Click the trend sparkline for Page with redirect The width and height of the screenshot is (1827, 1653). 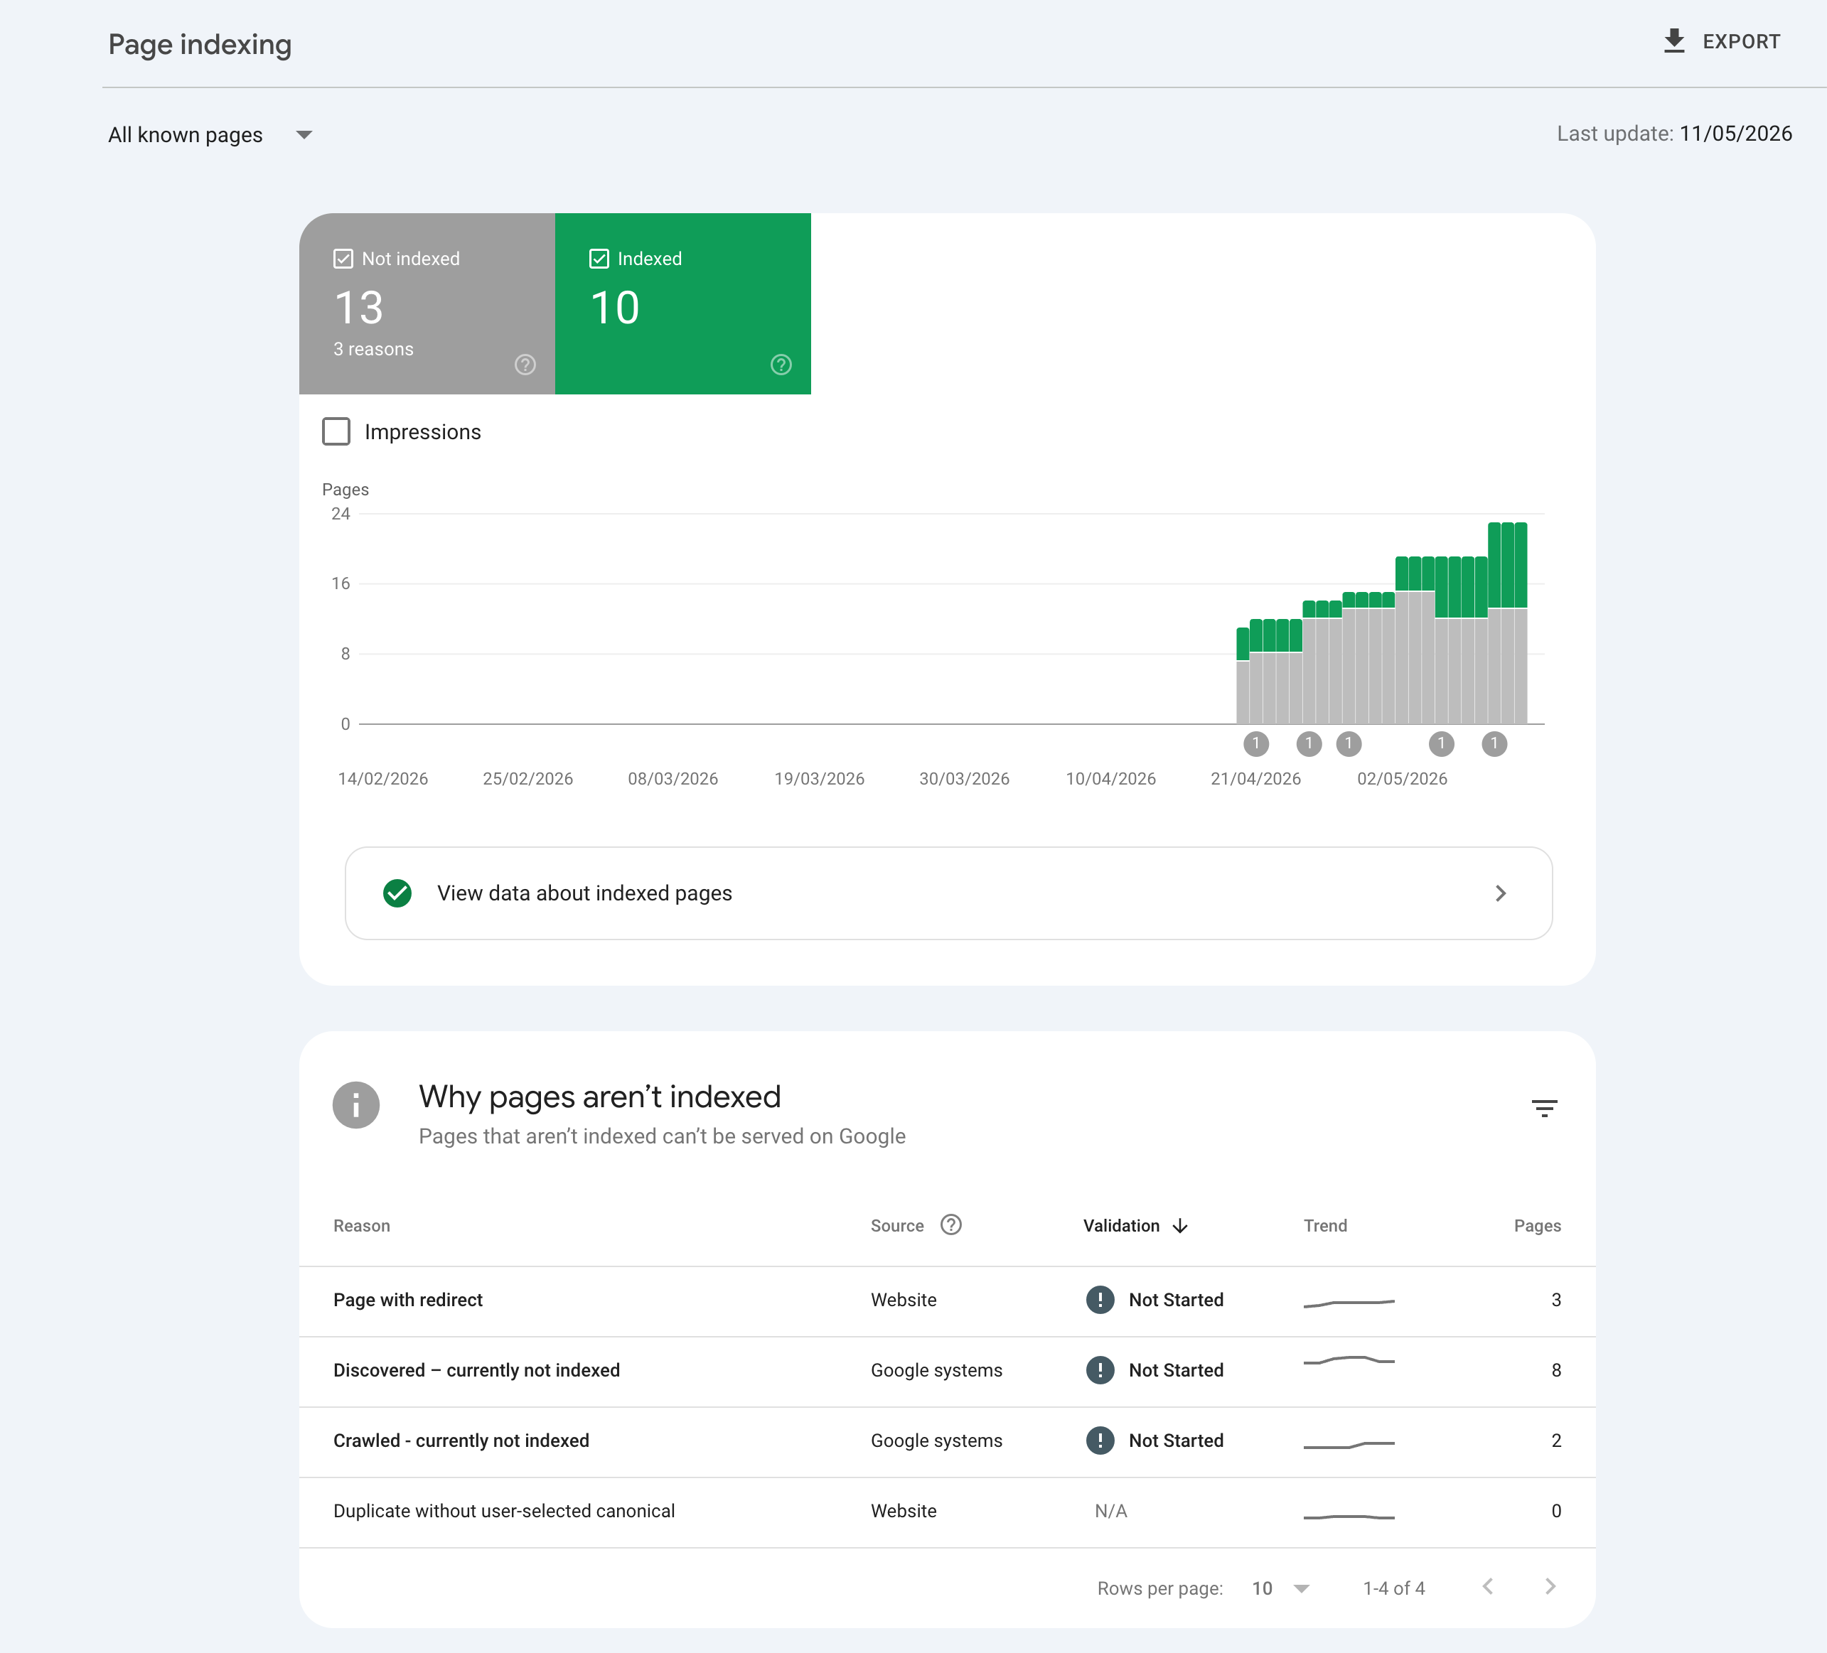click(1349, 1303)
